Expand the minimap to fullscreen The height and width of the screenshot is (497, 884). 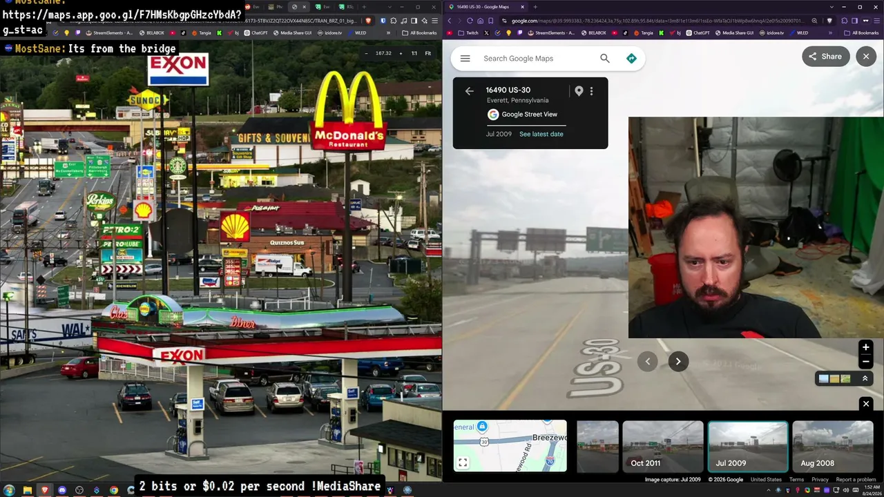(x=463, y=462)
